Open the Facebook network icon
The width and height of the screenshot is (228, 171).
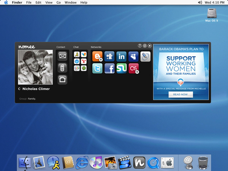tap(109, 68)
